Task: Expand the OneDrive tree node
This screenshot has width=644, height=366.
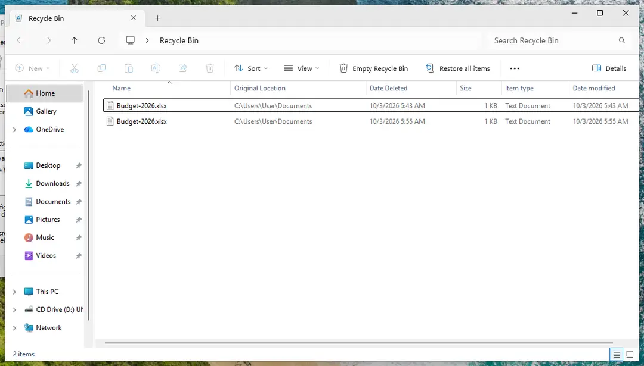Action: pos(14,130)
